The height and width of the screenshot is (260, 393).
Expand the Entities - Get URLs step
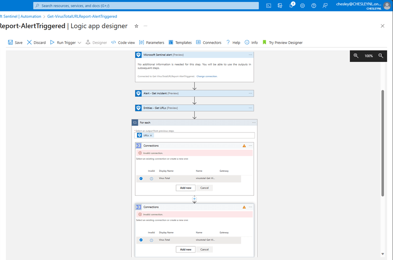pyautogui.click(x=194, y=108)
